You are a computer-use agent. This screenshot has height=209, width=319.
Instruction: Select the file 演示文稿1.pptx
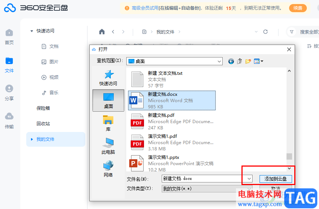(x=172, y=163)
